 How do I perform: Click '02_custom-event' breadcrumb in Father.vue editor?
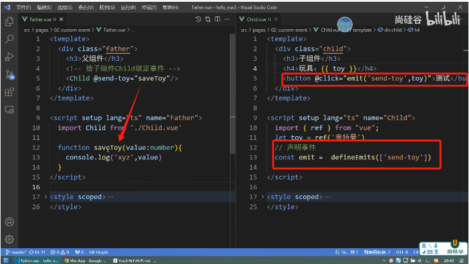pyautogui.click(x=72, y=30)
